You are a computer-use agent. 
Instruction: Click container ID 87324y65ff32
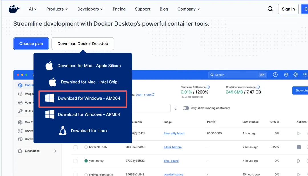(135, 161)
